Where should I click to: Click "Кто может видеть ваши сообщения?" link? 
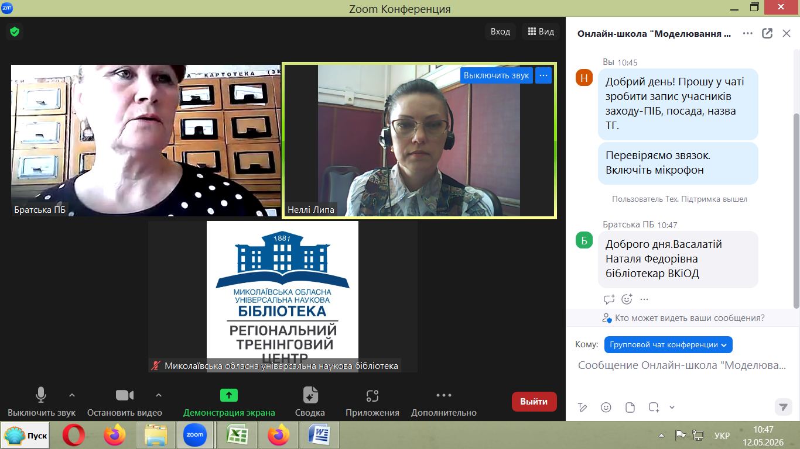[x=689, y=318]
